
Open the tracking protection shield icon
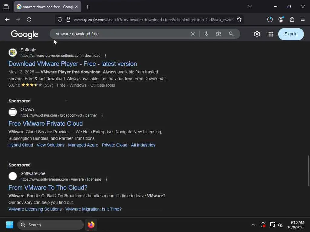coord(60,19)
